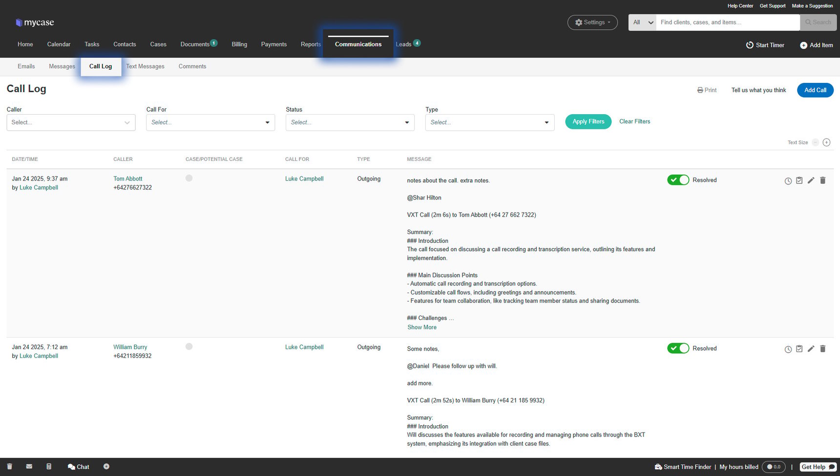Toggle Resolved status on William Burry's call
This screenshot has height=476, width=840.
point(678,348)
